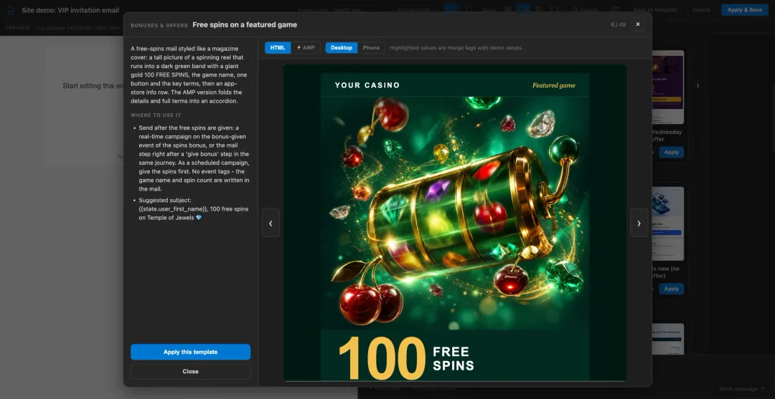Click the Site demo: VIP invitation email title
Image resolution: width=775 pixels, height=399 pixels.
pos(70,10)
